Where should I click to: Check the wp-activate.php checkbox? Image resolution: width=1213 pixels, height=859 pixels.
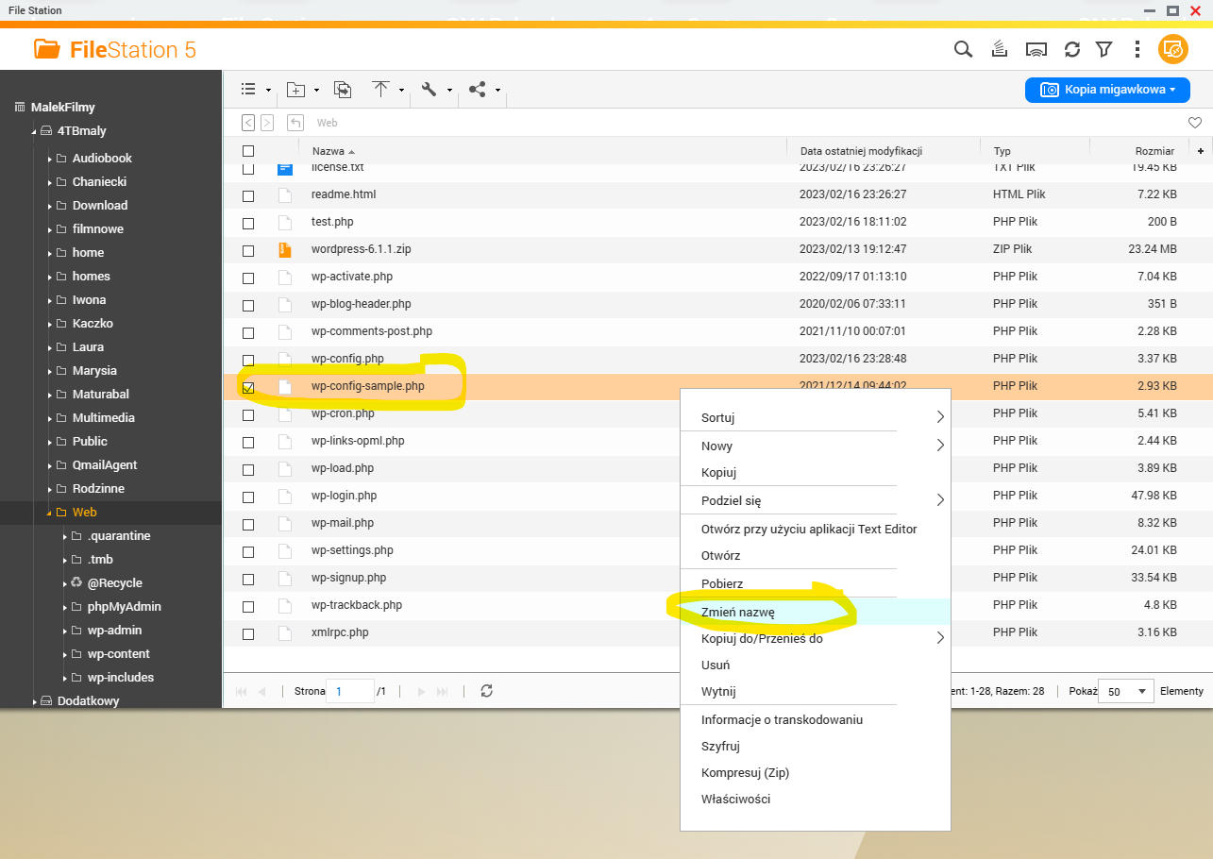[248, 278]
